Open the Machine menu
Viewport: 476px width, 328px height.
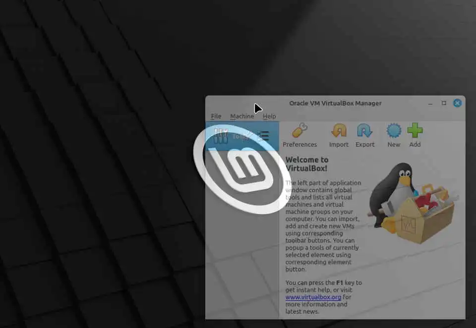pos(242,116)
